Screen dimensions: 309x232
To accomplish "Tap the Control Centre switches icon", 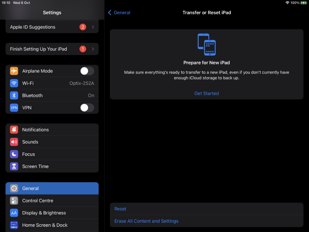I will pyautogui.click(x=14, y=201).
